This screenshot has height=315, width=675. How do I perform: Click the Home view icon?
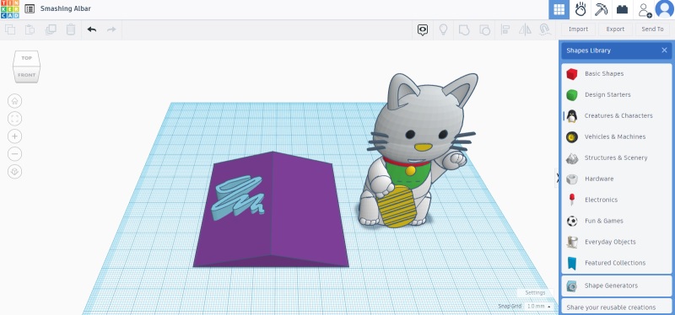(14, 101)
